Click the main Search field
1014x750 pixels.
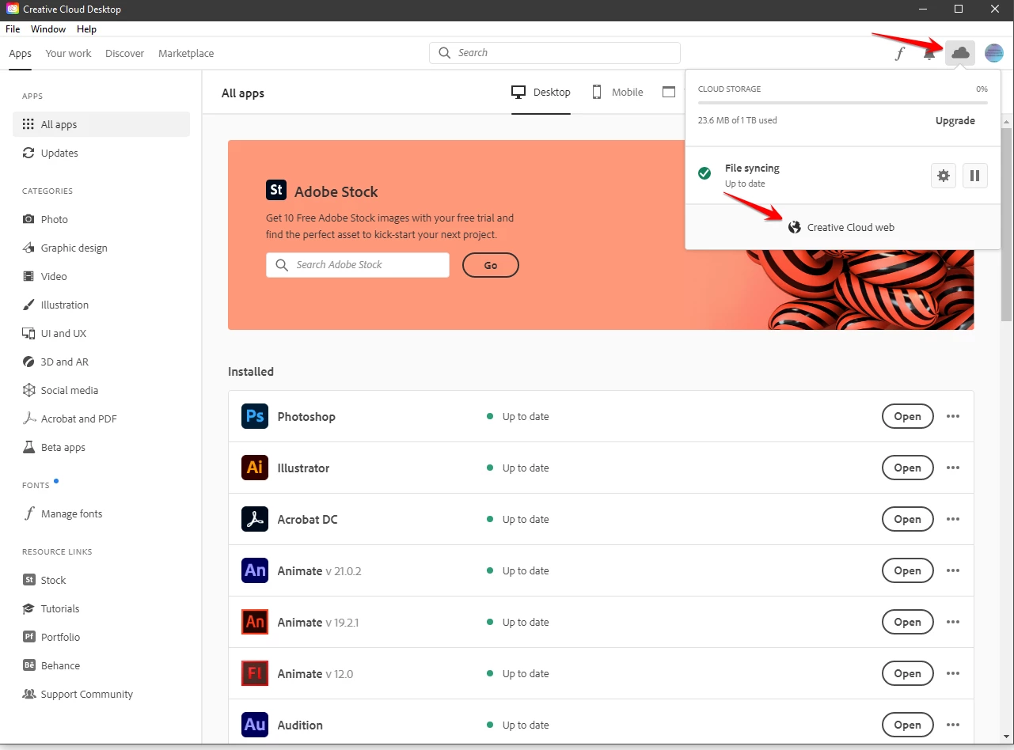click(555, 53)
